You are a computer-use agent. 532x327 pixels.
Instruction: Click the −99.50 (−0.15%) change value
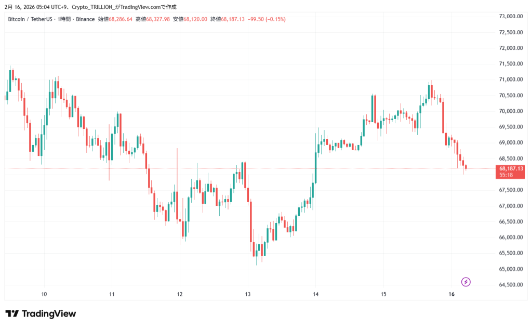(x=268, y=19)
